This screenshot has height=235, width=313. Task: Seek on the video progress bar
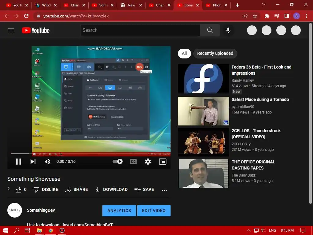pos(91,154)
